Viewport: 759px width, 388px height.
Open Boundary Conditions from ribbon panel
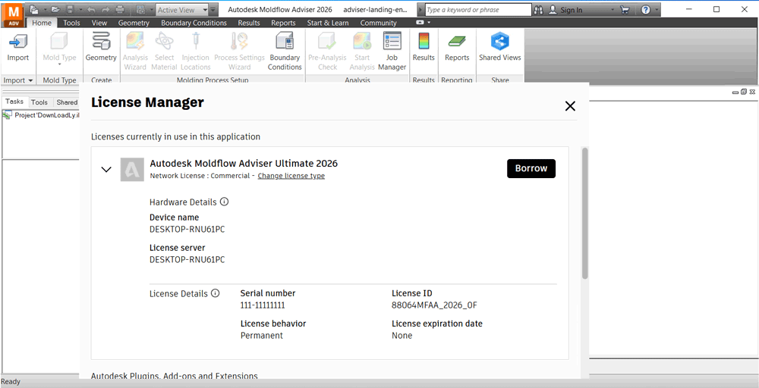(x=285, y=52)
